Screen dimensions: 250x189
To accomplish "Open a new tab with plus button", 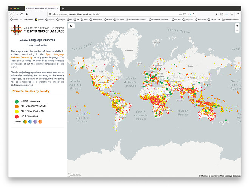I will [63, 9].
